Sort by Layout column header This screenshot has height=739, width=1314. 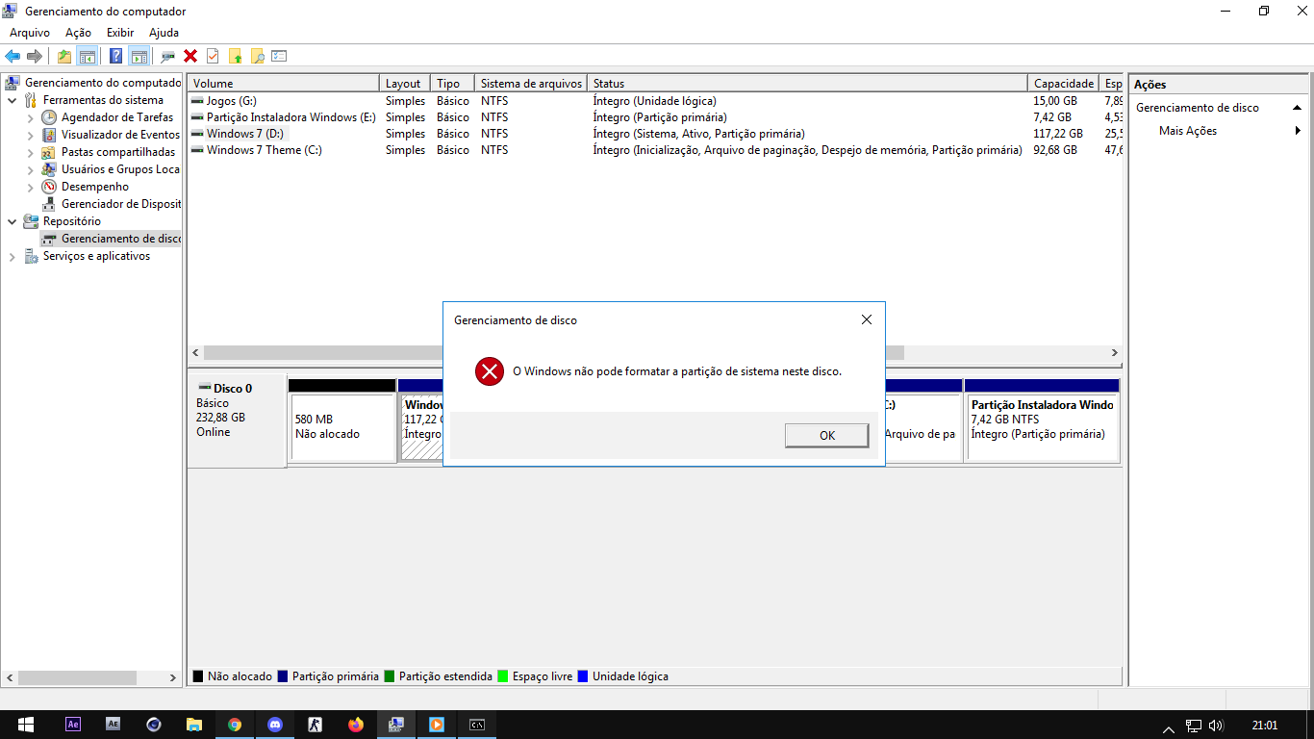click(404, 84)
